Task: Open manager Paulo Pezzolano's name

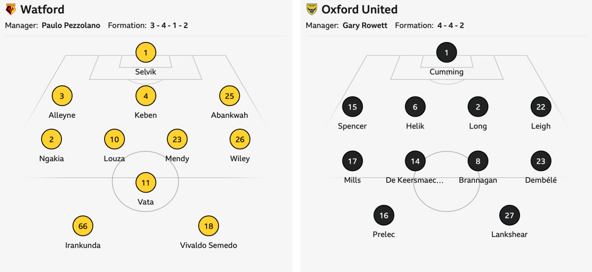Action: click(71, 26)
